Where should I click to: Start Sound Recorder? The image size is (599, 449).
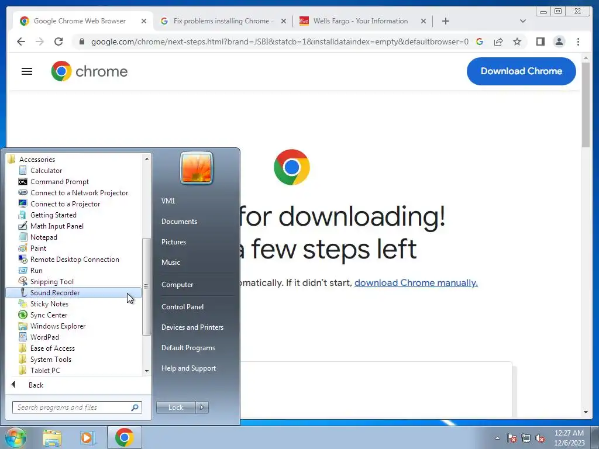coord(73,293)
